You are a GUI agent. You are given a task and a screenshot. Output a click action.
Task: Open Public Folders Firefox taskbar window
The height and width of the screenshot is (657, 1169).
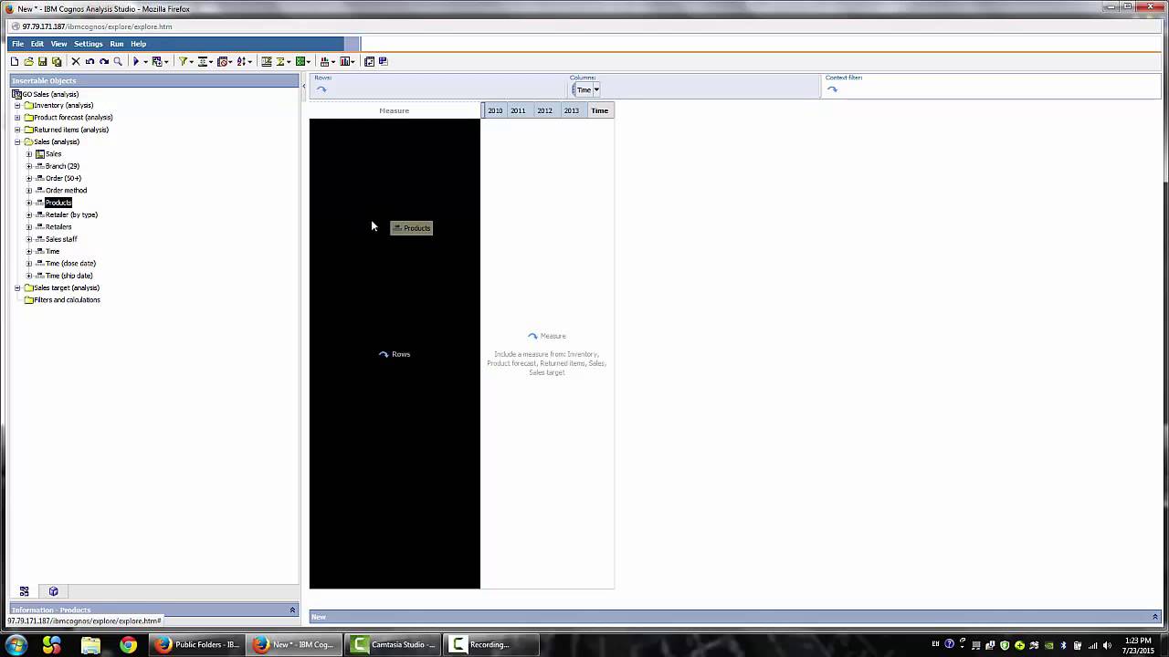[x=196, y=645]
